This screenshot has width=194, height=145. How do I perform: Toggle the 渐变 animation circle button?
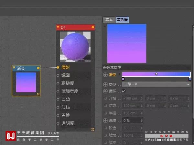[x=105, y=75]
